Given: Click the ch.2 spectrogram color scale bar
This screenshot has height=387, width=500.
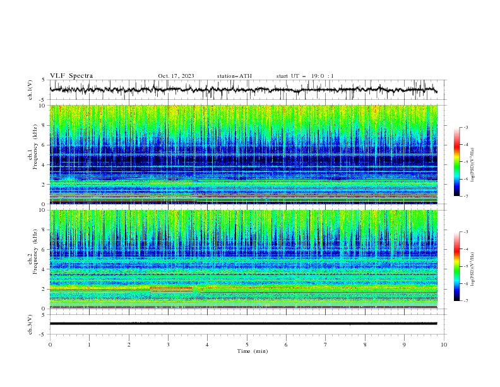Looking at the screenshot, I should pos(456,266).
